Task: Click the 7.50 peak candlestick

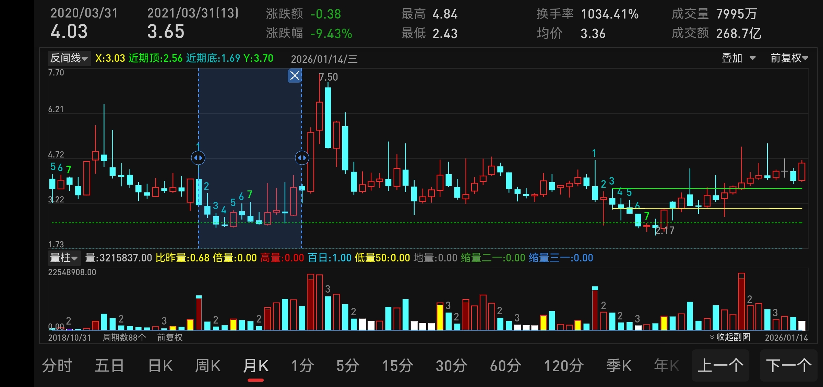Action: click(x=320, y=116)
